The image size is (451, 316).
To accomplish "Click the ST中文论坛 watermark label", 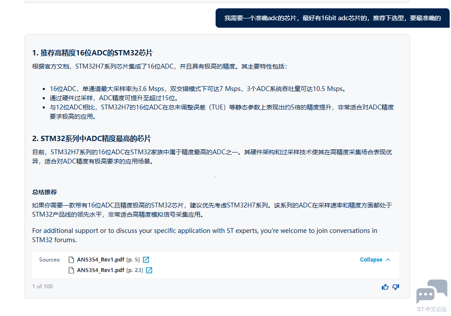I will point(432,309).
